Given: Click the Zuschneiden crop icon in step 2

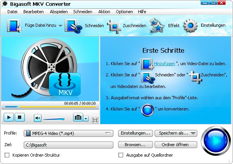Looking at the screenshot, I should [195, 77].
